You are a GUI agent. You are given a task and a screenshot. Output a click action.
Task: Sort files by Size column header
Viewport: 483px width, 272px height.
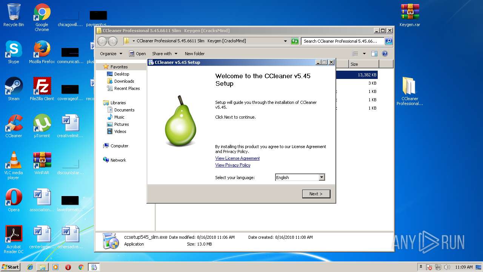[x=363, y=64]
